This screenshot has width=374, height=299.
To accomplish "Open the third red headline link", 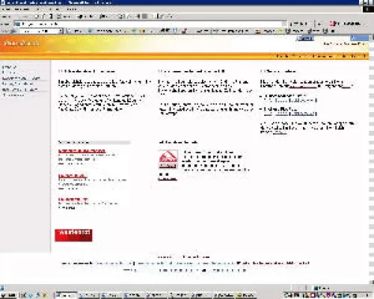I will (x=73, y=200).
